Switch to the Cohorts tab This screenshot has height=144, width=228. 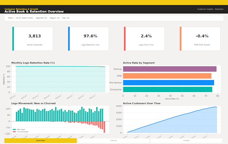point(113,141)
